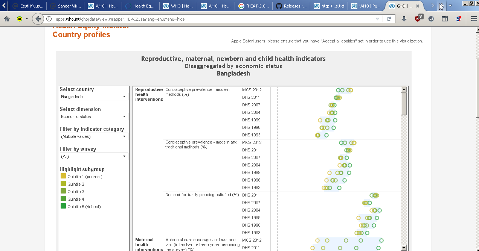Image resolution: width=479 pixels, height=251 pixels.
Task: Highlight Quintile 1 (poorest) subgroup
Action: 81,177
